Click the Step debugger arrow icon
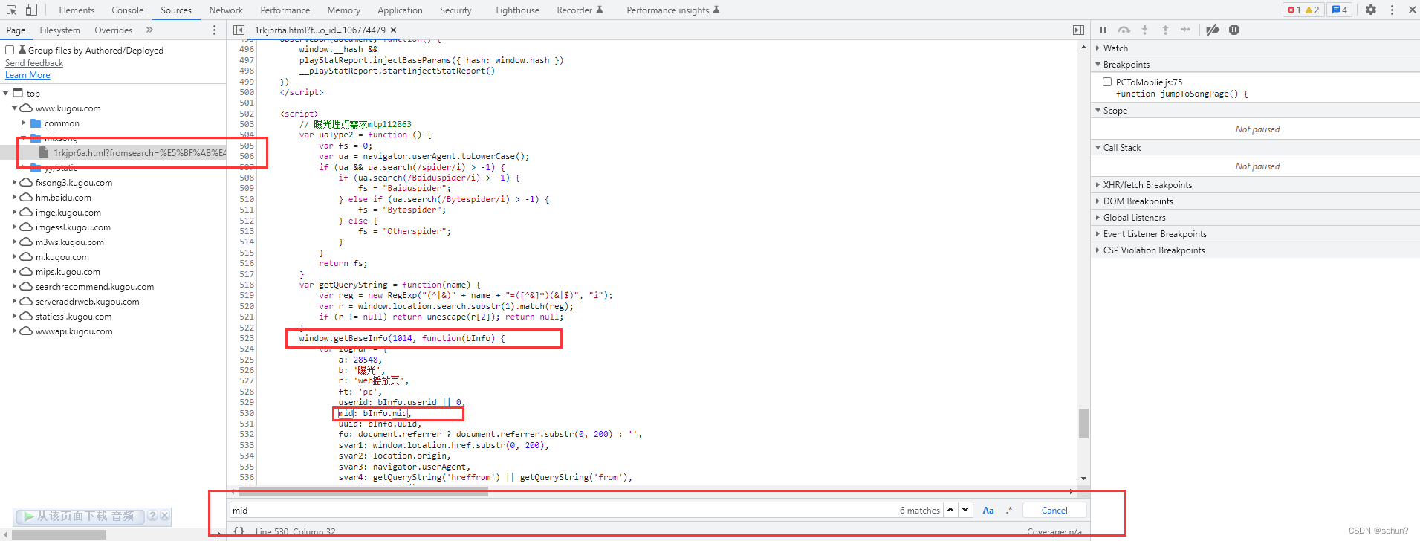1420x541 pixels. tap(1185, 30)
